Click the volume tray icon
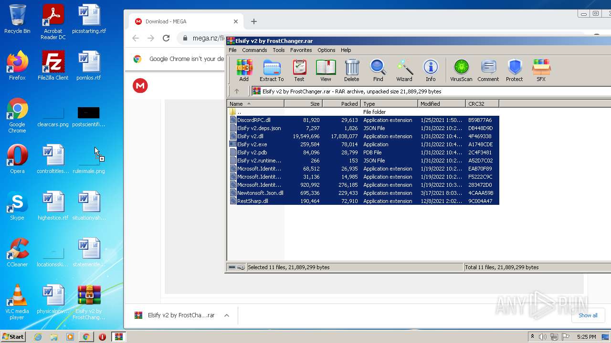Screen dimensions: 611x343 [543, 337]
